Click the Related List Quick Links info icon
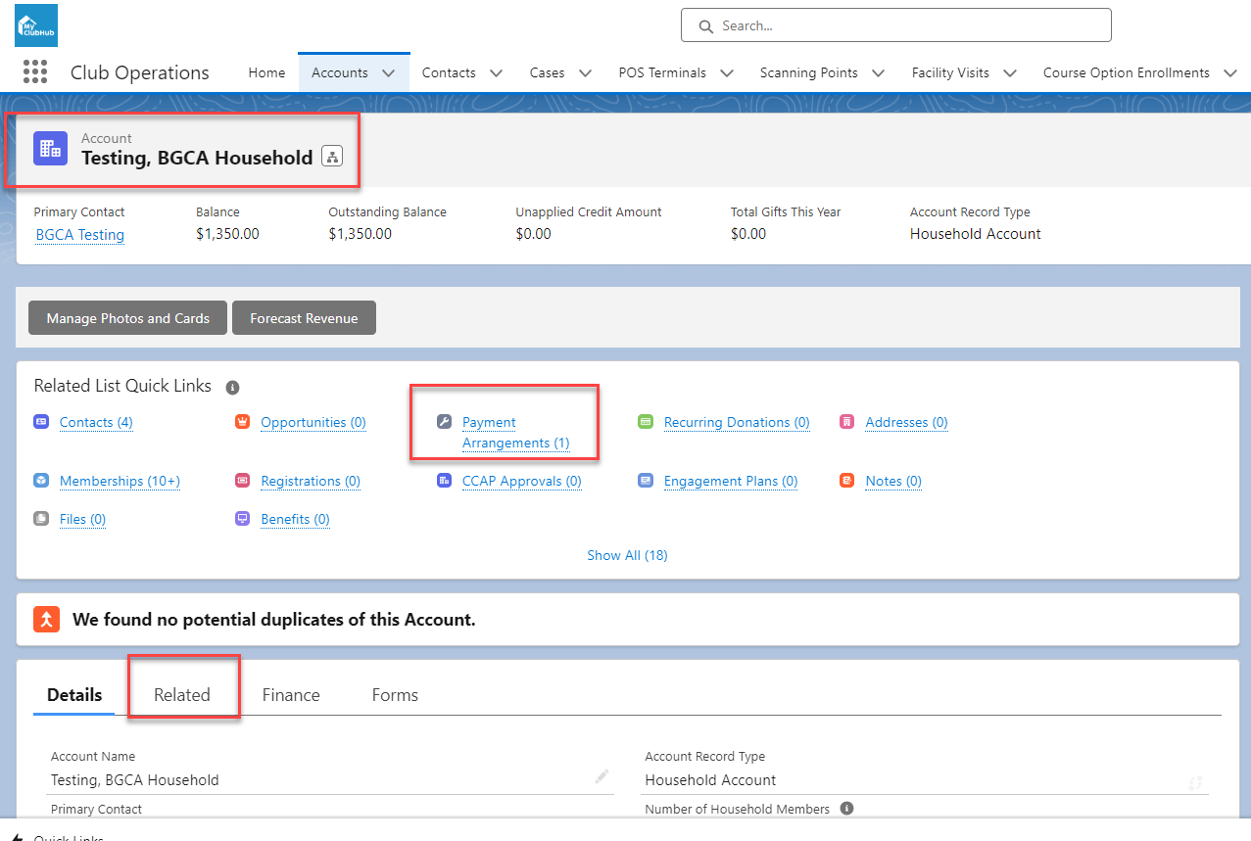Screen dimensions: 1251x841 (232, 388)
